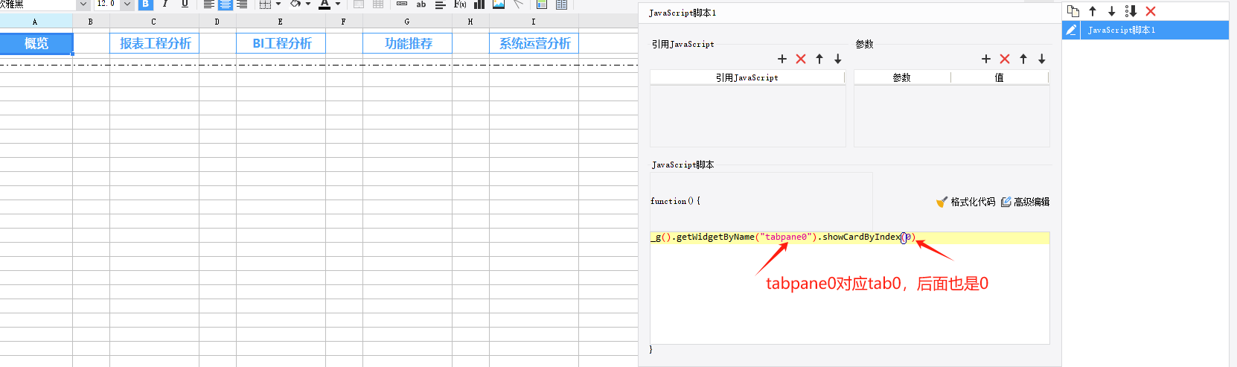Screen dimensions: 1237x367
Task: Select column E header
Action: click(281, 22)
